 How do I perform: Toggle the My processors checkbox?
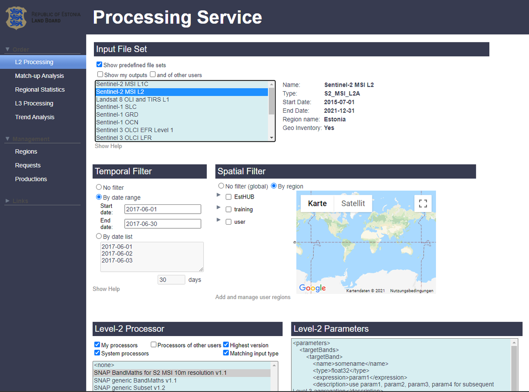[x=97, y=345]
